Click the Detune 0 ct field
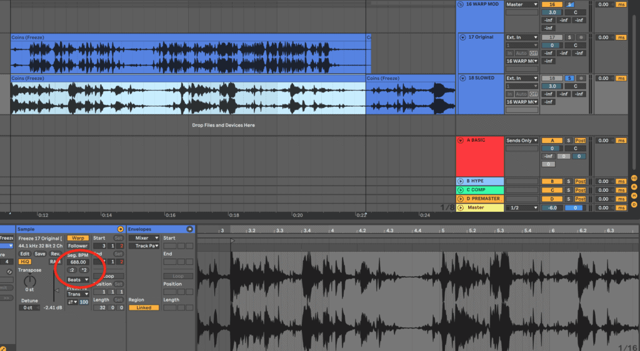Screen dimensions: 640x351 coord(29,308)
